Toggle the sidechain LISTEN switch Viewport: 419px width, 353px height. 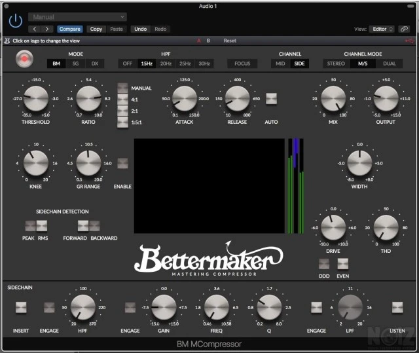397,308
